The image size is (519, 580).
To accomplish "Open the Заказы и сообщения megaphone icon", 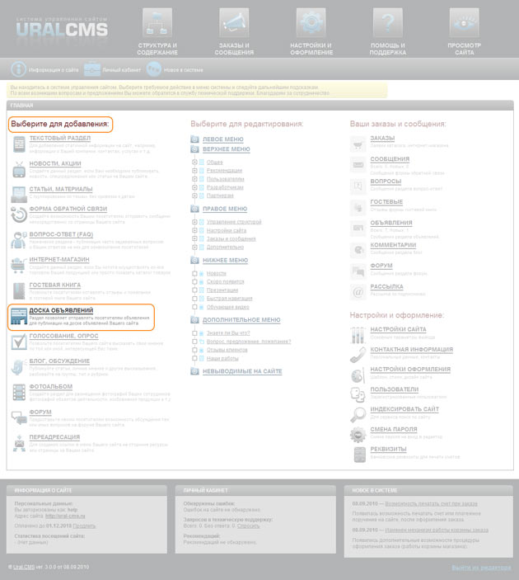I will click(234, 22).
